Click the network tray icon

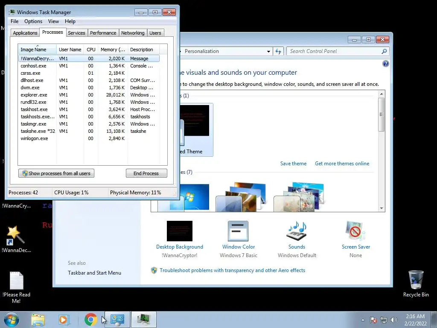tap(384, 320)
